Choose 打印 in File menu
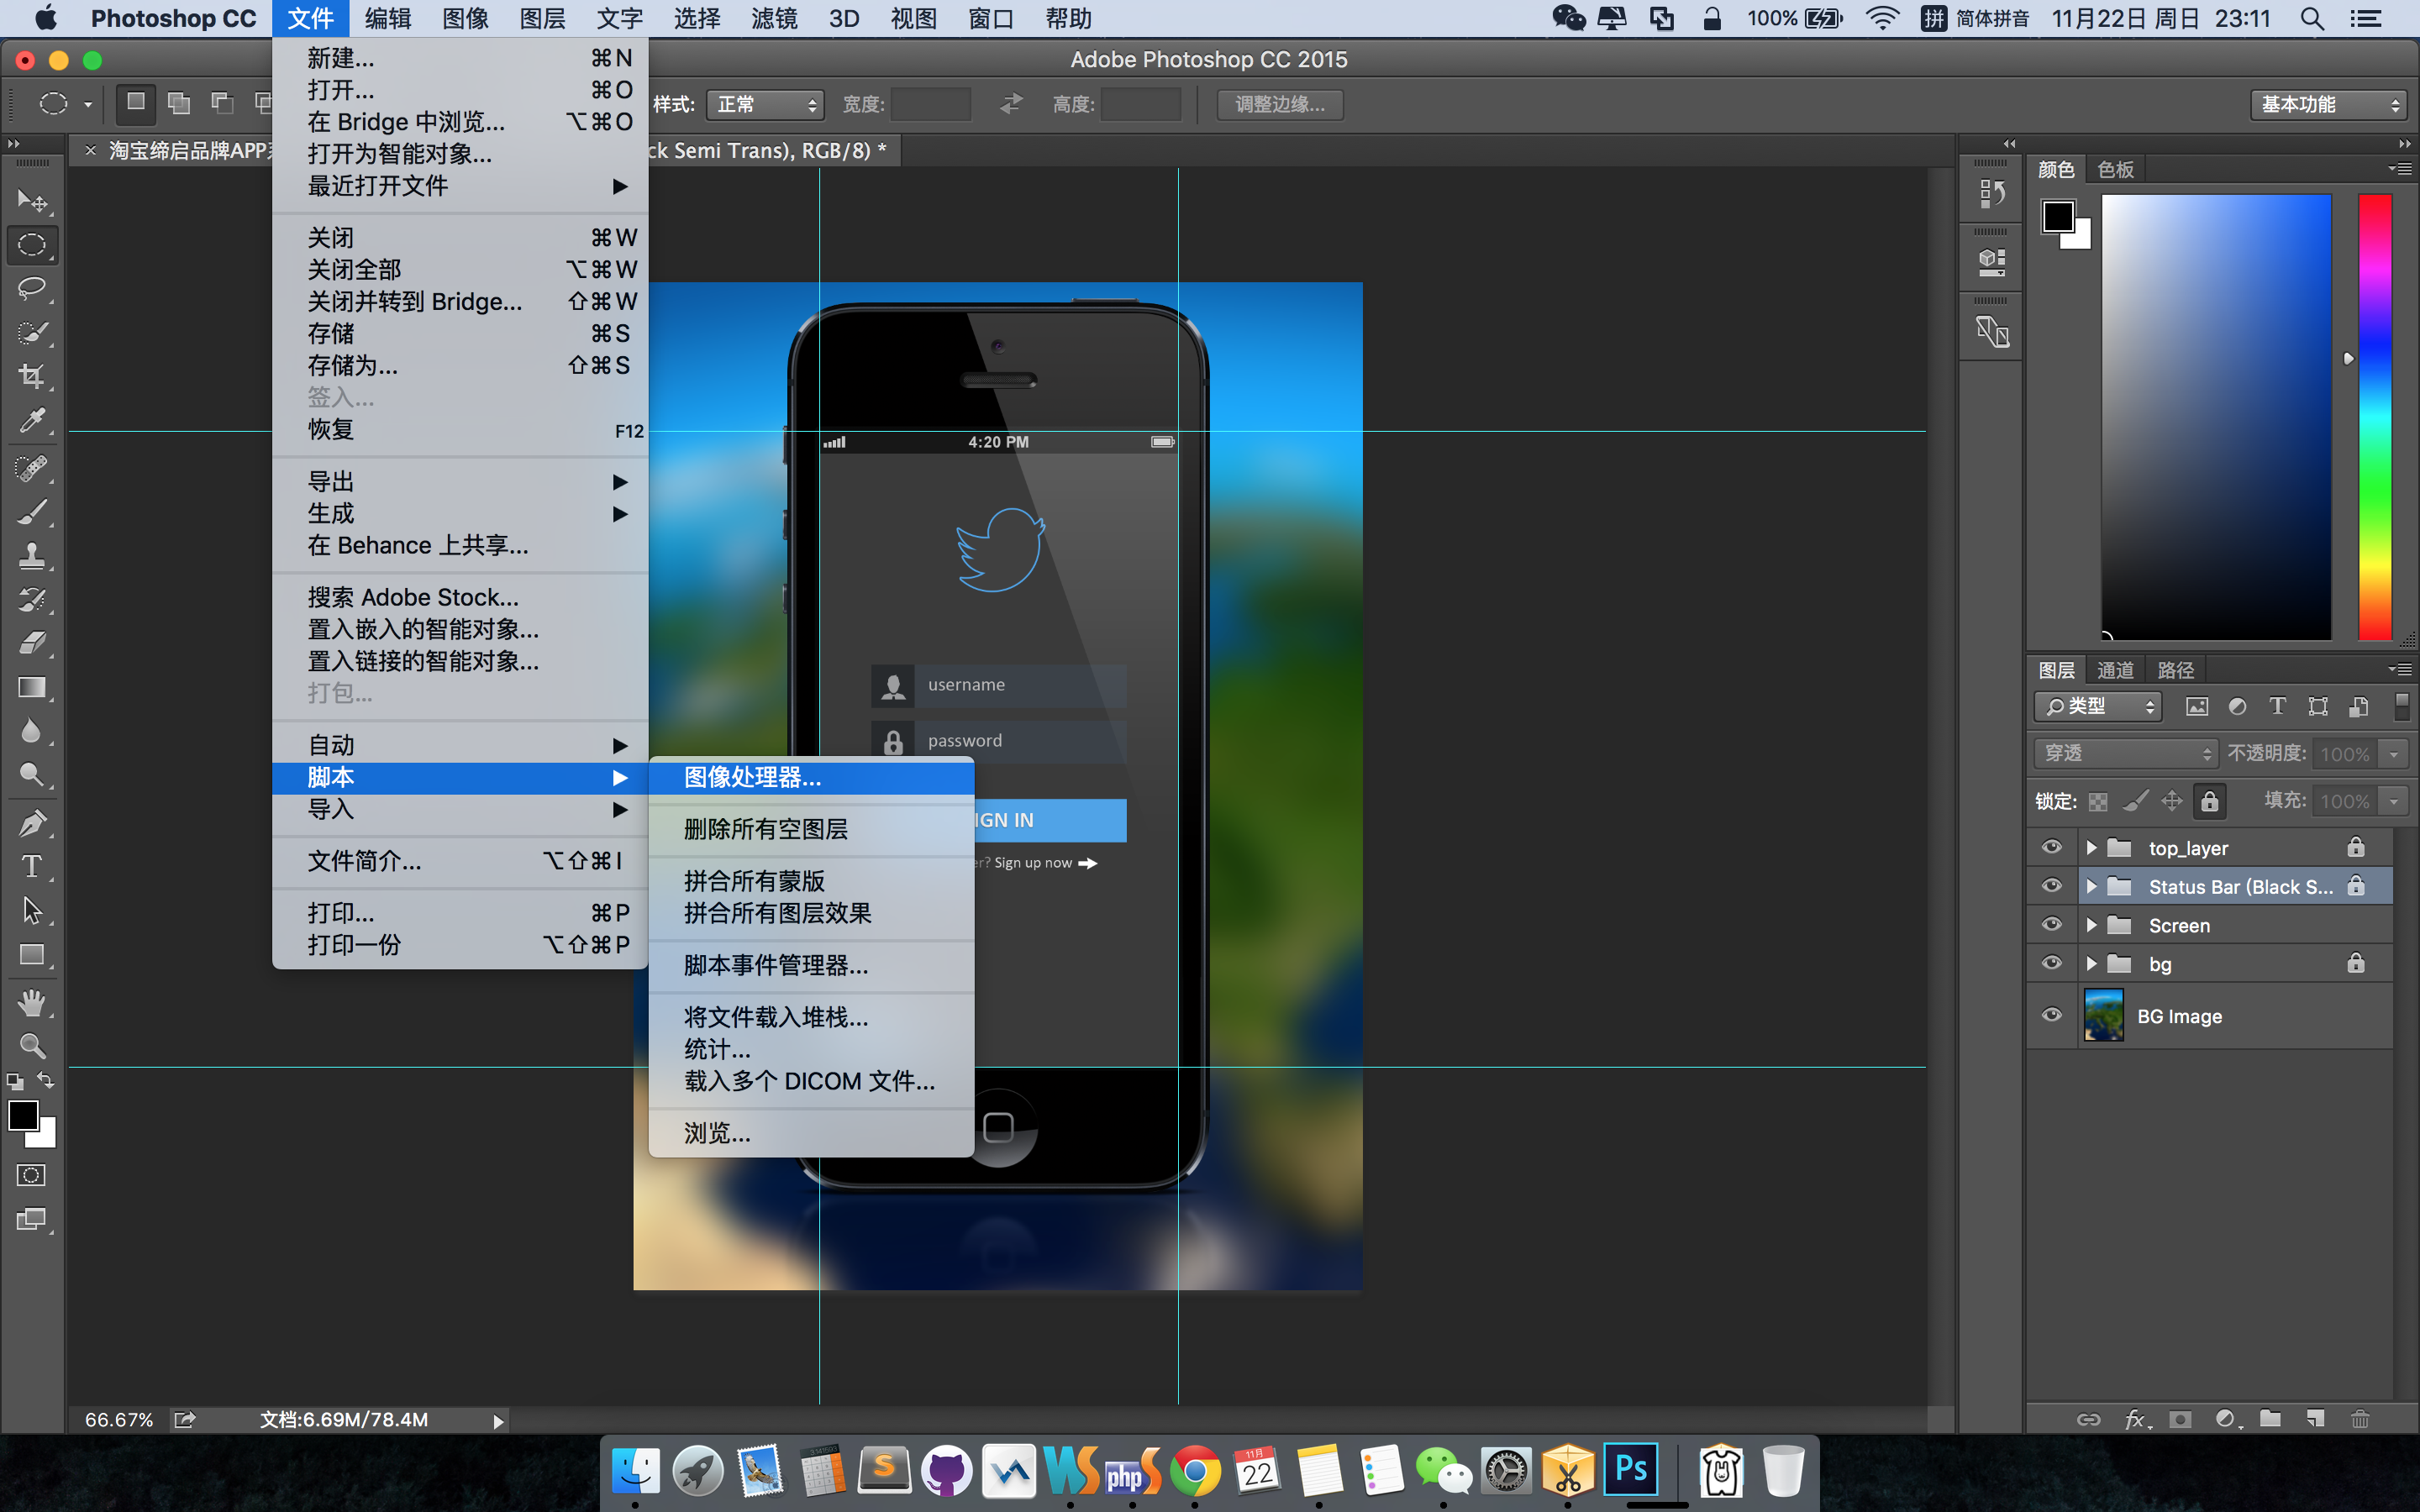The image size is (2420, 1512). 460,913
